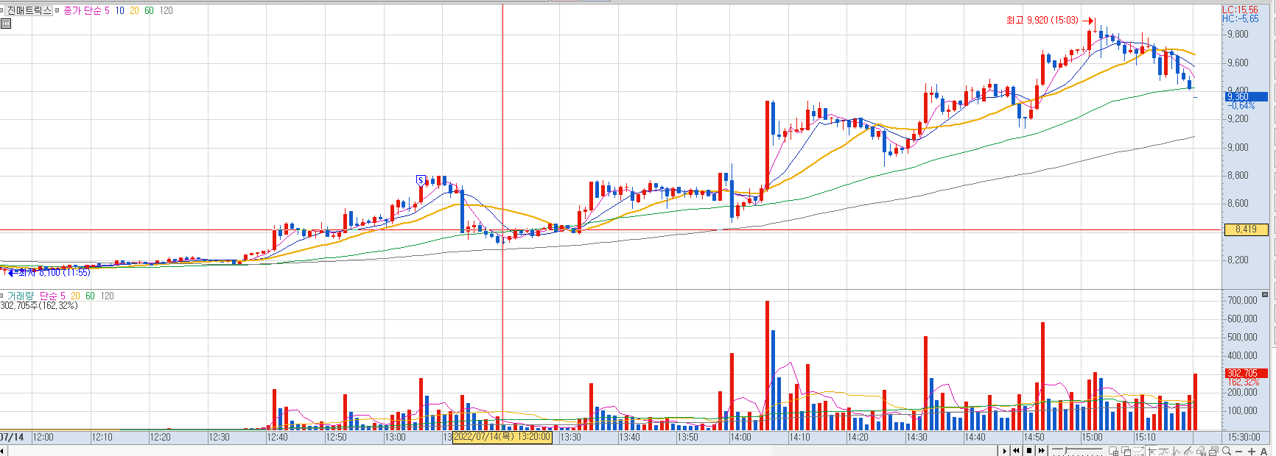This screenshot has width=1276, height=456.
Task: Stop chart replay with the square button
Action: [x=1029, y=451]
